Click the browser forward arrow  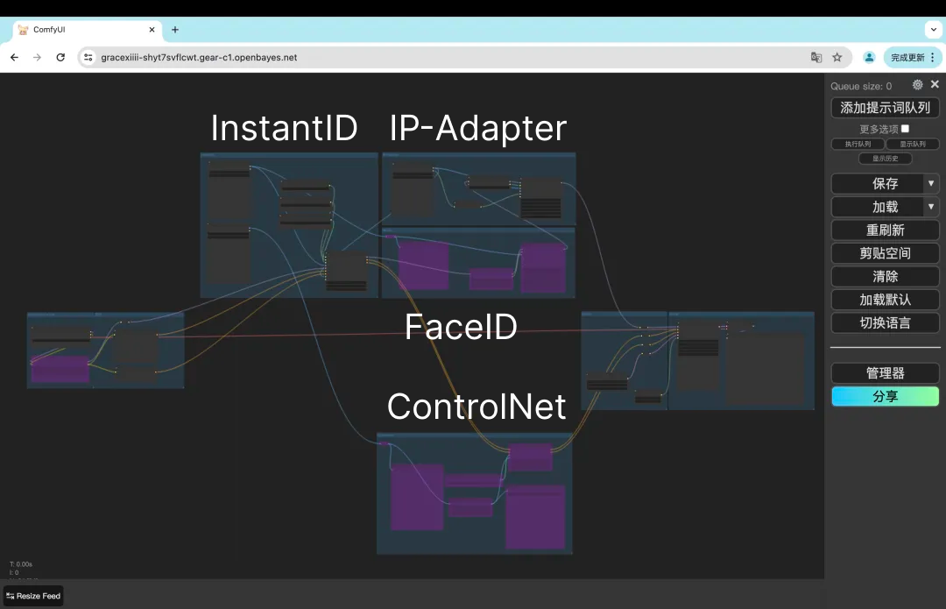pyautogui.click(x=38, y=57)
